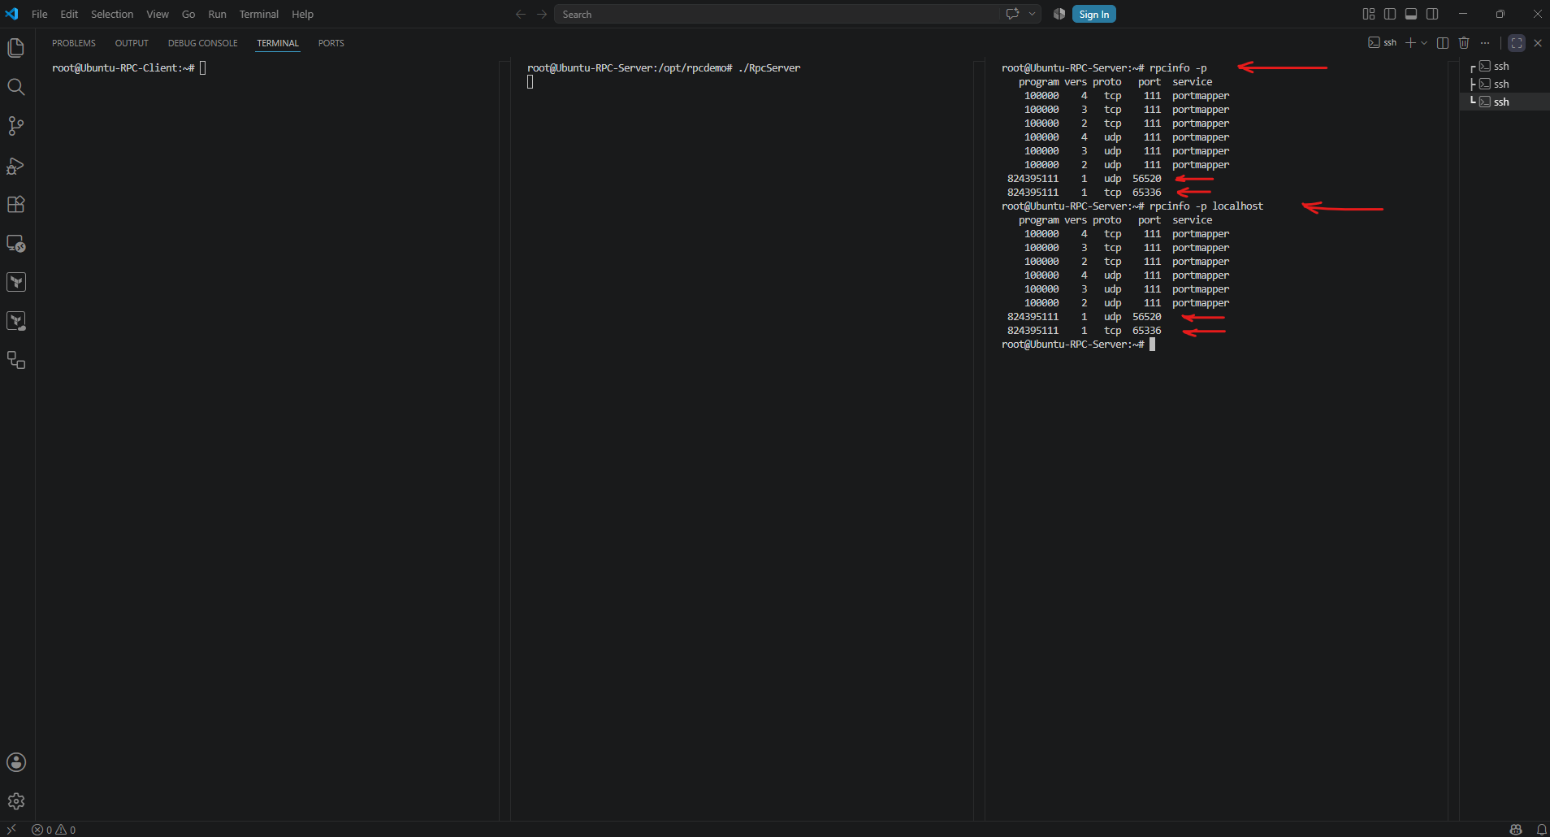Screen dimensions: 1550x837
Task: Kill the active terminal with the trash icon
Action: [1464, 43]
